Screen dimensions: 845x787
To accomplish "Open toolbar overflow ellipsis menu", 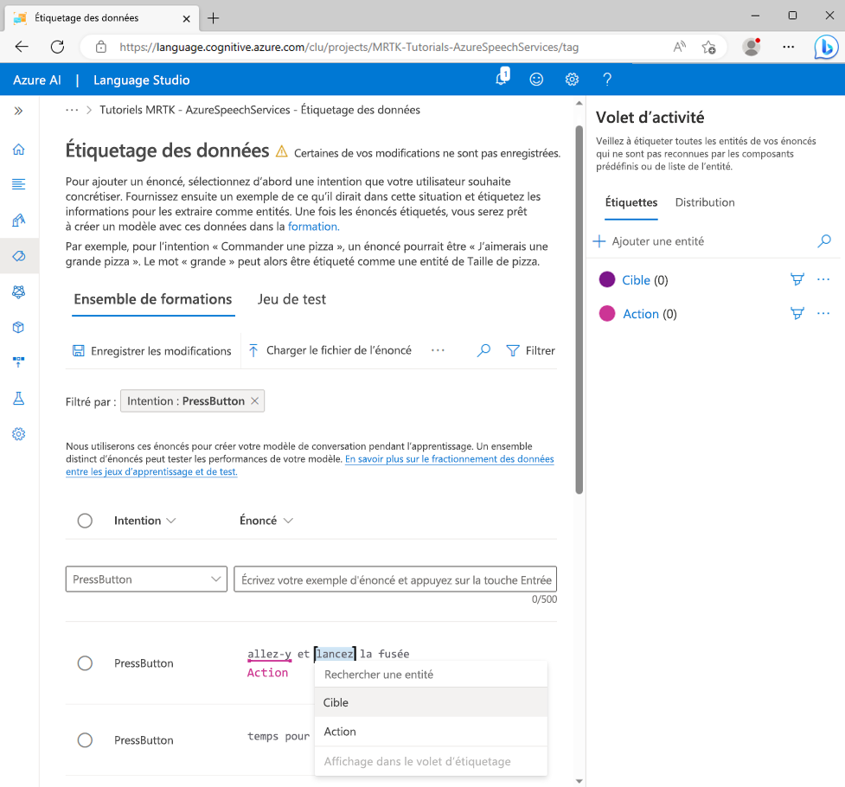I will coord(439,350).
